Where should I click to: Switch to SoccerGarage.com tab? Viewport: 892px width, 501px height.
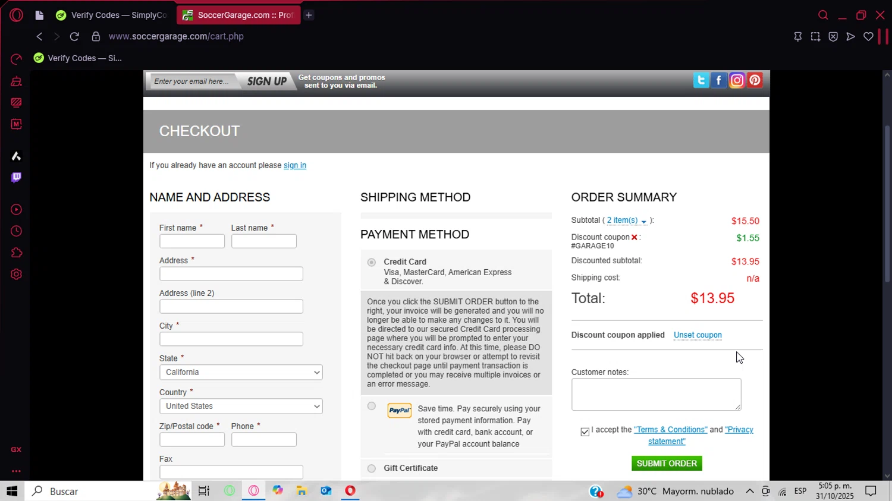(x=238, y=15)
